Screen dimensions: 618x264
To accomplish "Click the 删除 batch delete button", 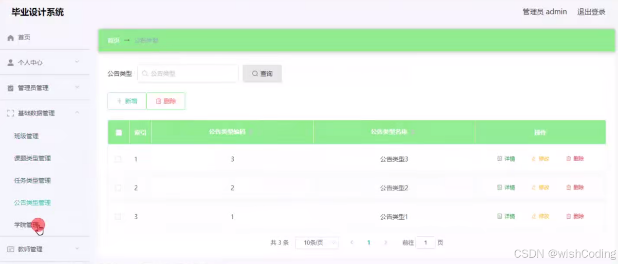I will (166, 101).
